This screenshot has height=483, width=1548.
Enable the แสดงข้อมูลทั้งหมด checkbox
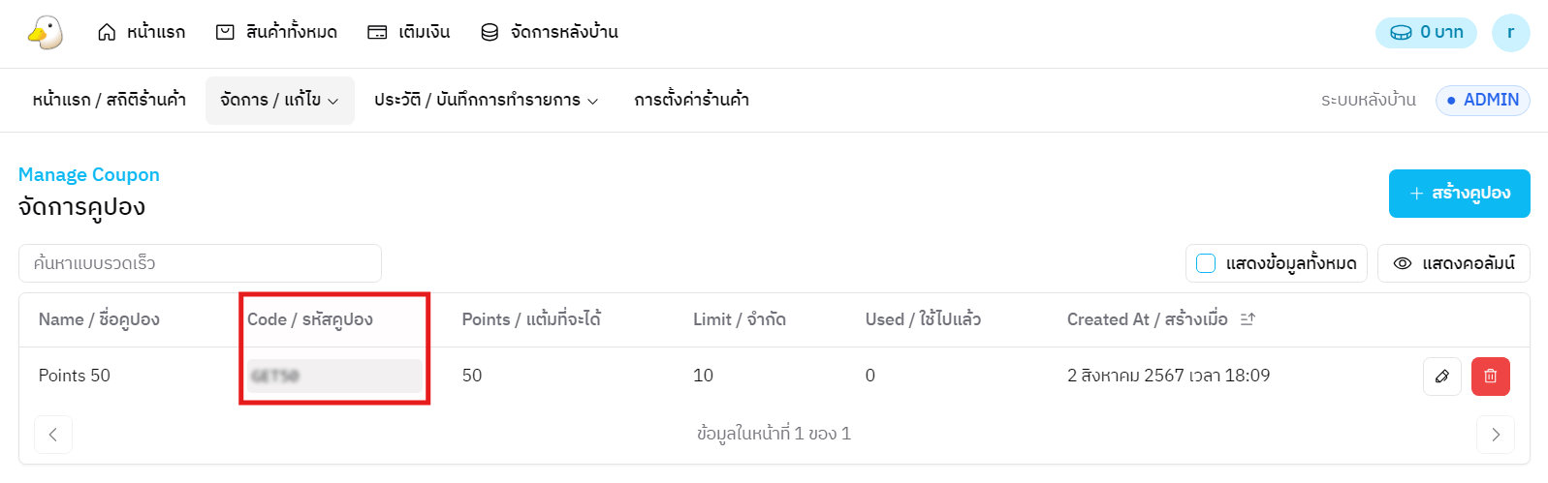[x=1206, y=263]
